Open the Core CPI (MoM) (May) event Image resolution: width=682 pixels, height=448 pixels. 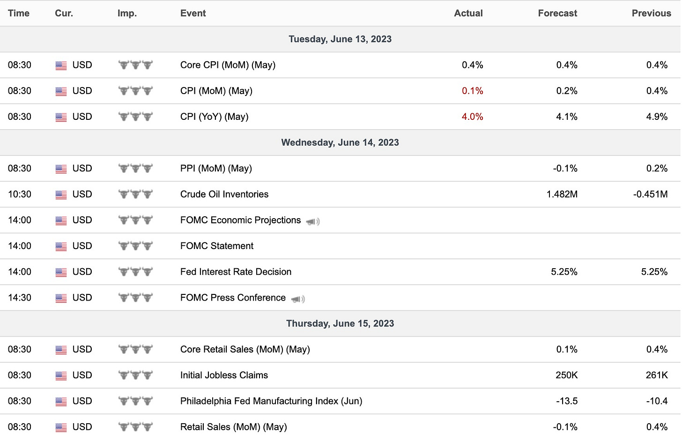(228, 65)
